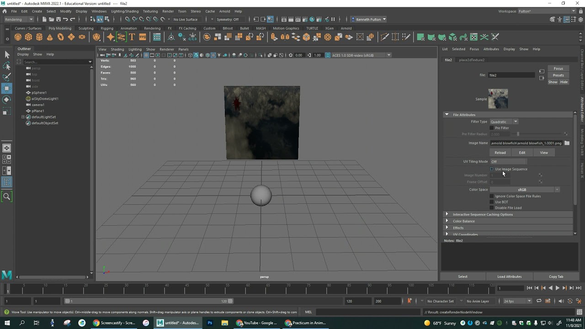The width and height of the screenshot is (585, 329).
Task: Open the Kenneth Fulton account dropdown
Action: tap(368, 19)
